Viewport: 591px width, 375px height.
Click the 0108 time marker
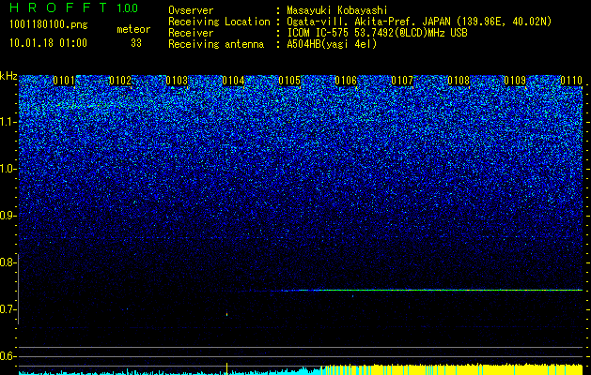pos(459,81)
